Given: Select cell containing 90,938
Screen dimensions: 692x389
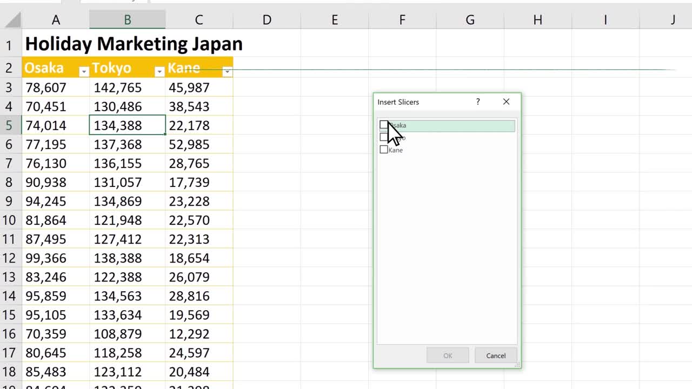Looking at the screenshot, I should [56, 182].
